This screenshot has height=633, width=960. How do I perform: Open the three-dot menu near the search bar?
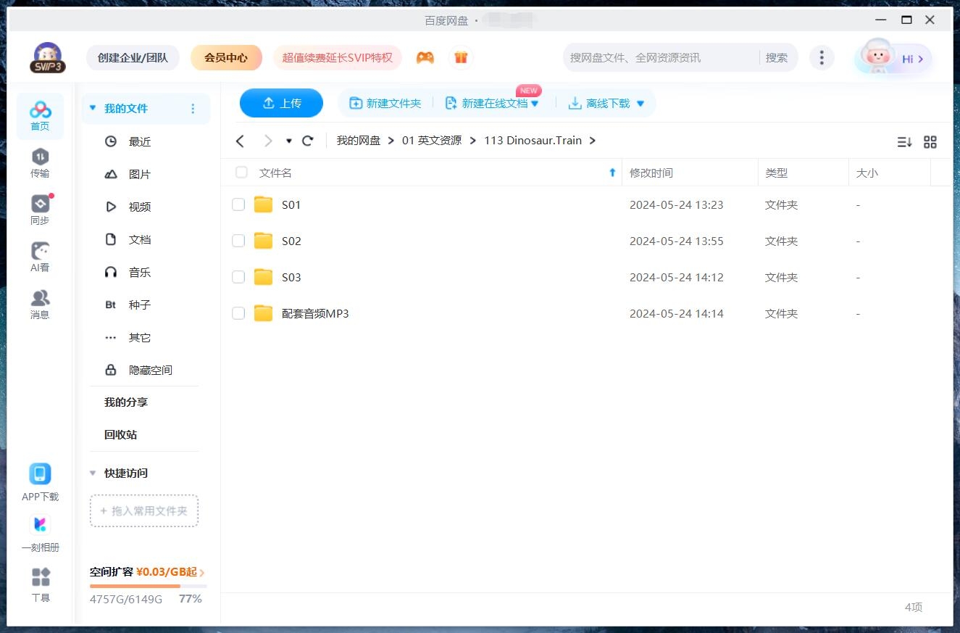822,57
